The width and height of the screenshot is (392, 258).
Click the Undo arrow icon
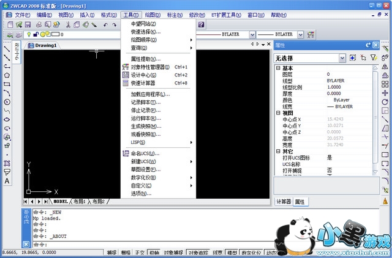click(105, 24)
